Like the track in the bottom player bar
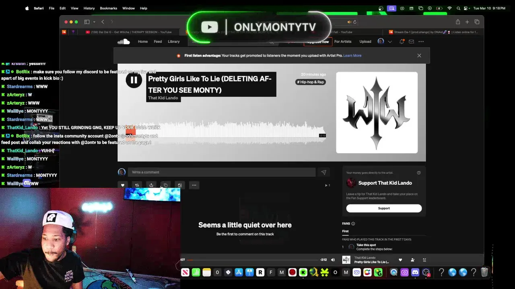Screen dimensions: 515x289 [x=400, y=260]
